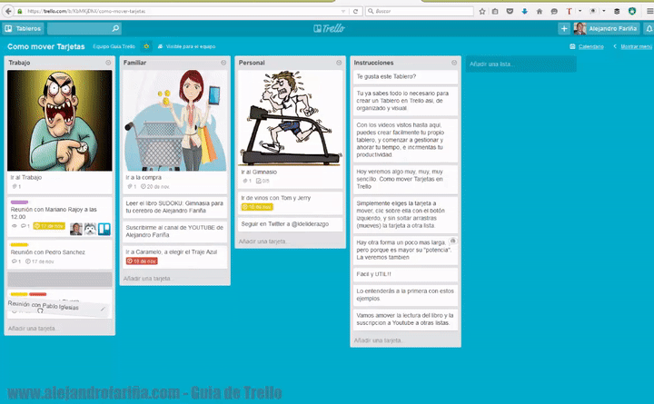Open the Te gusta este Tablero? card
This screenshot has height=404, width=654.
(x=405, y=76)
